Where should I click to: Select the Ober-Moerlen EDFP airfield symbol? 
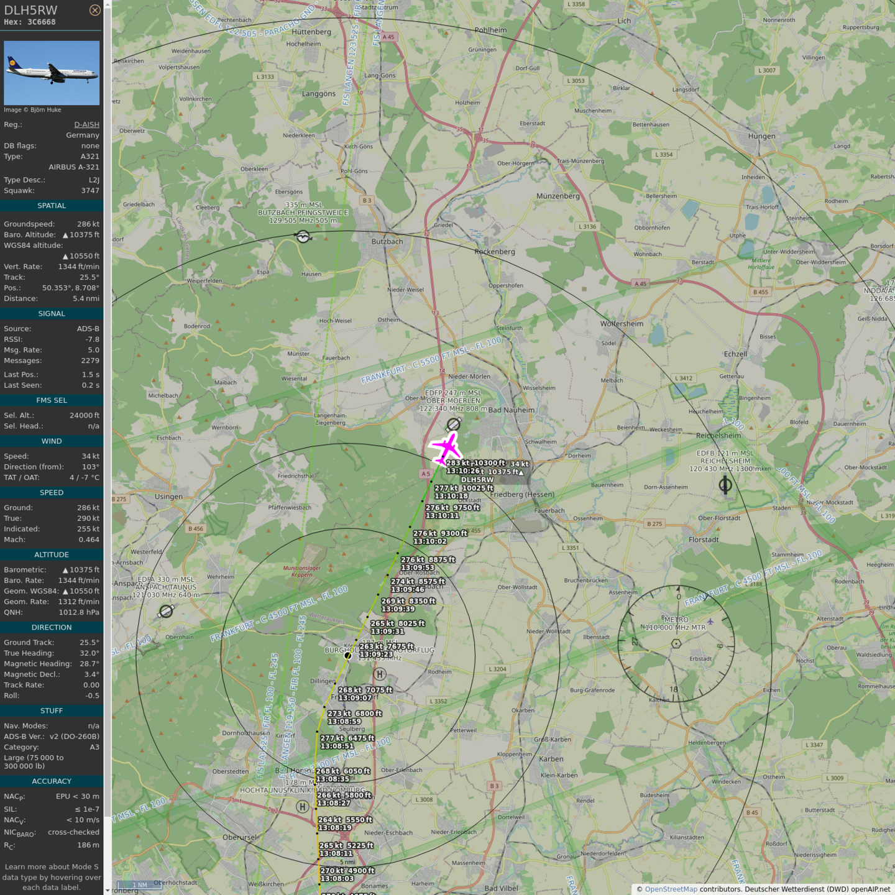(454, 425)
